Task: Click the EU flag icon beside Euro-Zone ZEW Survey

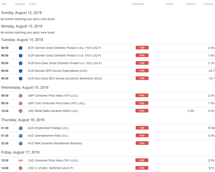Action: click(x=21, y=79)
